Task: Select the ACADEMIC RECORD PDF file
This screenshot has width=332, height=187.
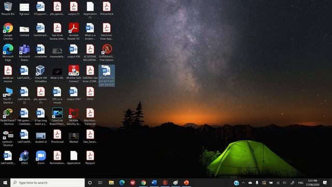Action: tap(90, 53)
